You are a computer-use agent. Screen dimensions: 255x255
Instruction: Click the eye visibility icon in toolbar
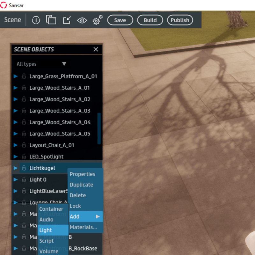pos(82,20)
